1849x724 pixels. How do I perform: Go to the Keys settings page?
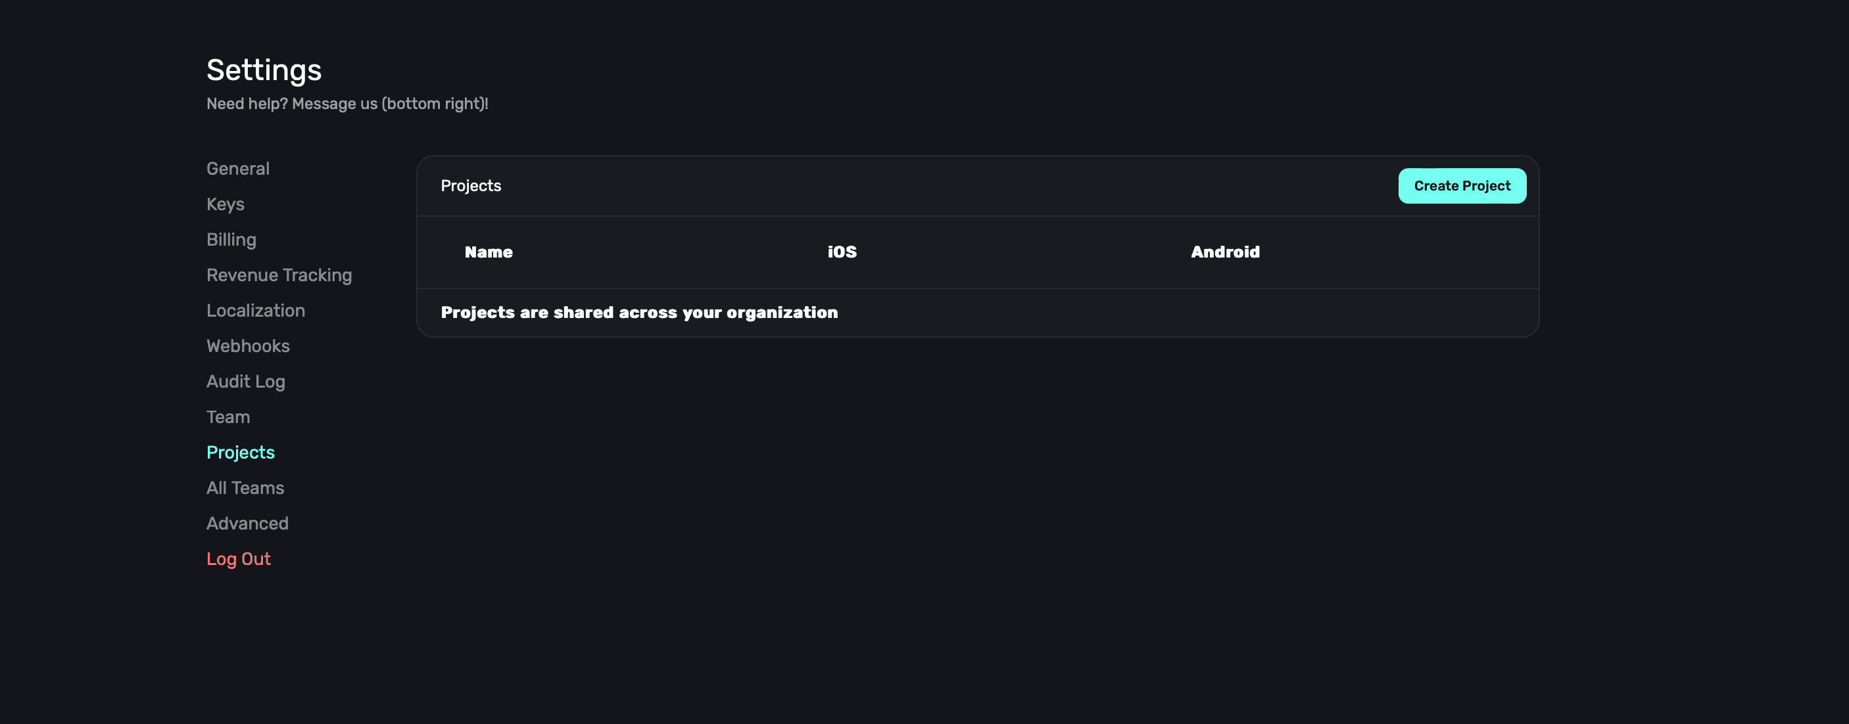pyautogui.click(x=226, y=204)
